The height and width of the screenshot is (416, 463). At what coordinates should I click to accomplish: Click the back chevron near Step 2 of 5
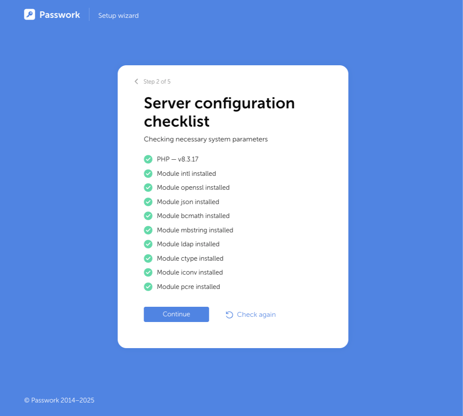[x=136, y=81]
